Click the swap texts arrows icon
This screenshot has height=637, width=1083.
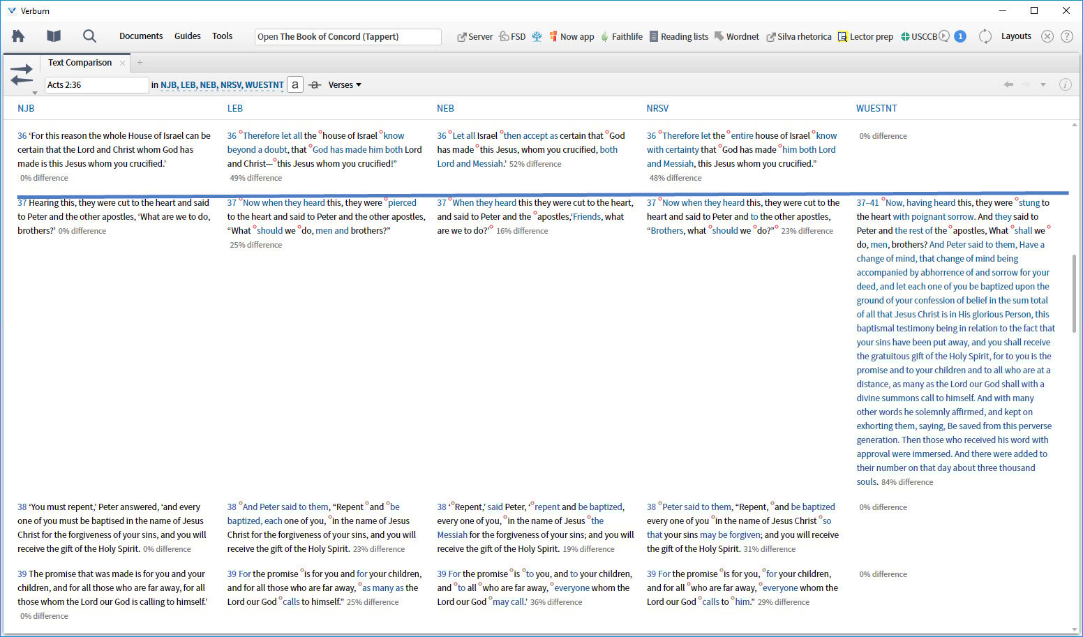pyautogui.click(x=21, y=73)
